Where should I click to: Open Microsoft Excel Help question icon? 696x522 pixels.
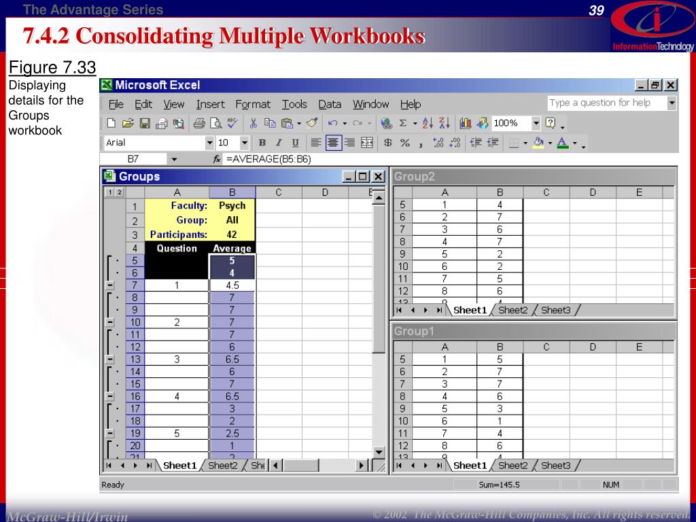pyautogui.click(x=551, y=124)
